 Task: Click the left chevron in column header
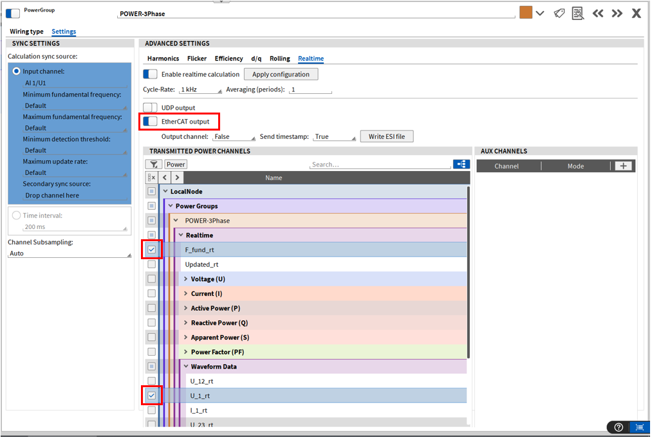[165, 178]
